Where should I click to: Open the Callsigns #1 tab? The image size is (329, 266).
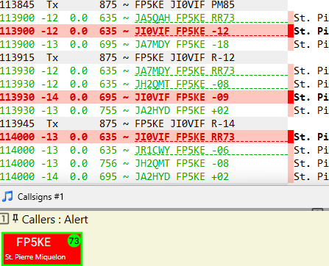pyautogui.click(x=40, y=197)
